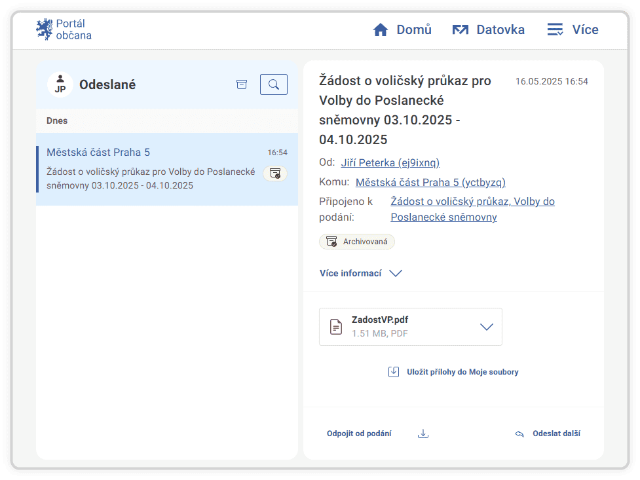Open the Datovka mailbox section

pos(489,29)
